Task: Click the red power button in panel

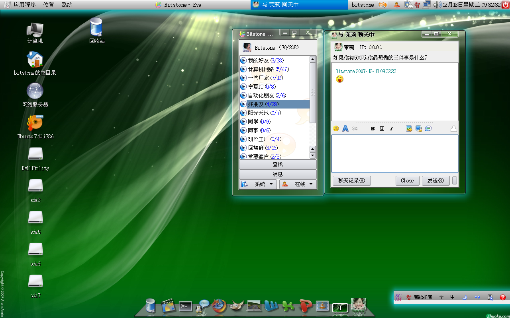Action: (x=505, y=5)
